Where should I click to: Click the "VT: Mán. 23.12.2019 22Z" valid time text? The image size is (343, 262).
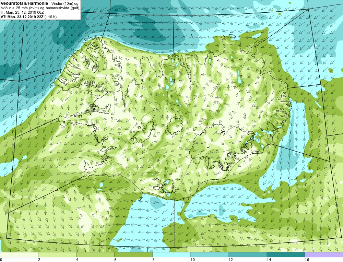(22, 17)
